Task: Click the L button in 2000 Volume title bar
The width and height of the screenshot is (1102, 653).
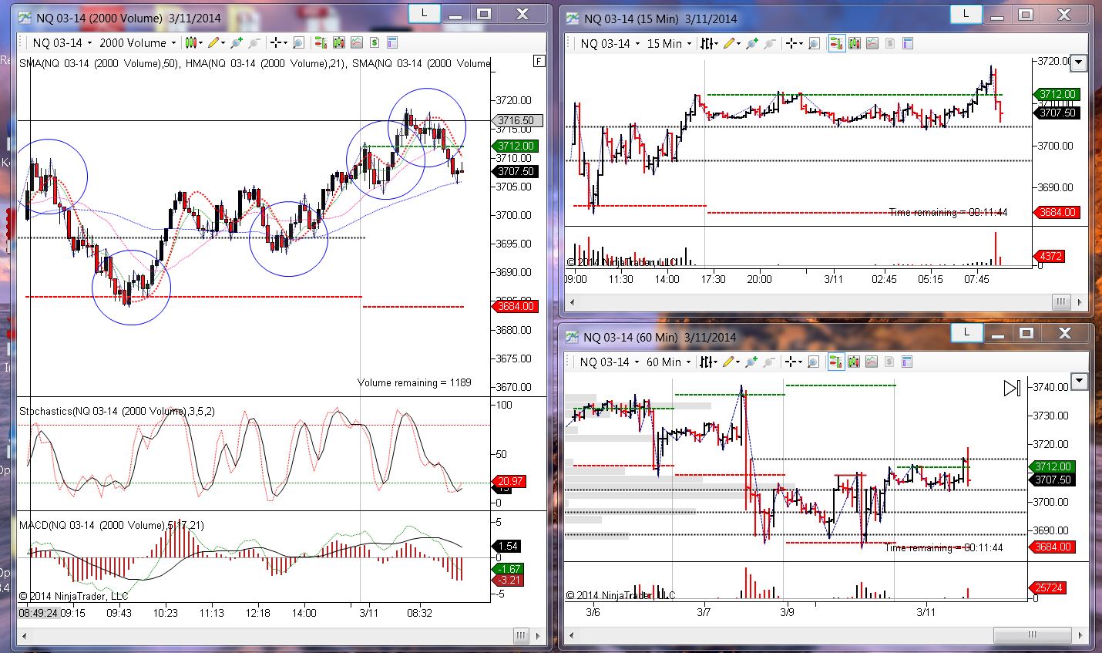Action: [x=425, y=13]
